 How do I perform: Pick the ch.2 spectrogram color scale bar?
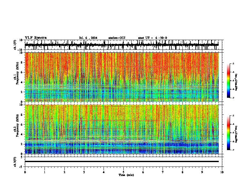229,133
